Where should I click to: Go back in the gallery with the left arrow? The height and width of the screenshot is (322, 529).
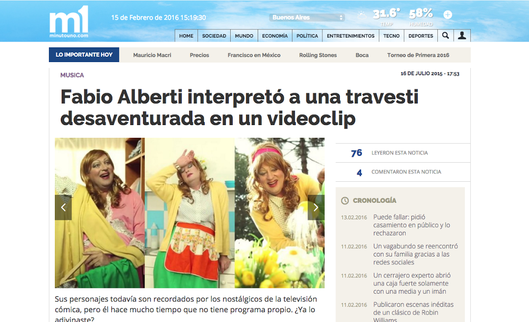pos(63,207)
